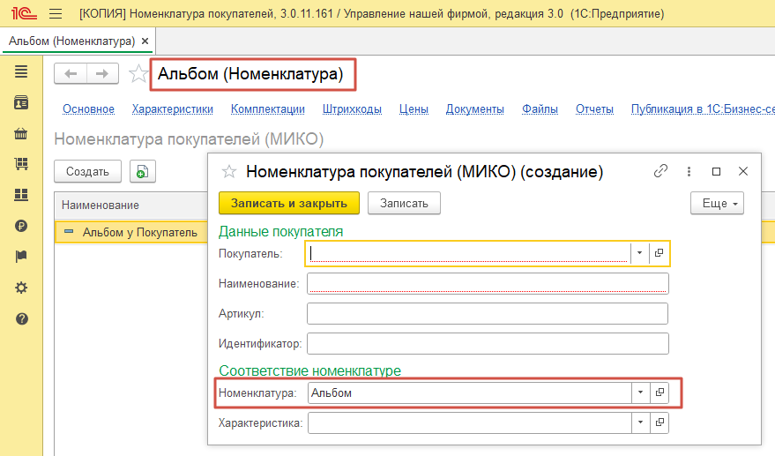Open the Публикация в 1С:Бизнес-сеть link

(x=703, y=108)
